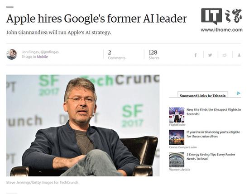
Task: Click Jon Fingas author avatar
Action: (x=12, y=54)
